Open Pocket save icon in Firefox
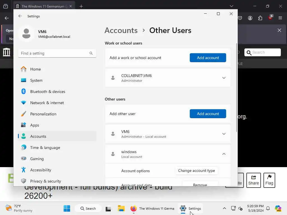This screenshot has width=287, height=215. tap(240, 18)
